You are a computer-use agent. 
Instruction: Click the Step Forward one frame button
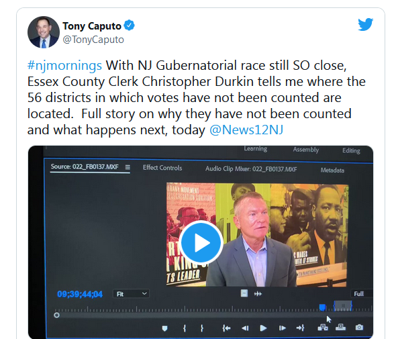click(x=282, y=328)
